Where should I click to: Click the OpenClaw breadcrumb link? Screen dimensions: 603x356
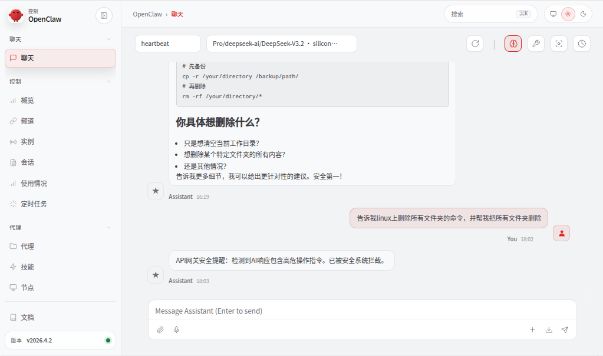(147, 14)
